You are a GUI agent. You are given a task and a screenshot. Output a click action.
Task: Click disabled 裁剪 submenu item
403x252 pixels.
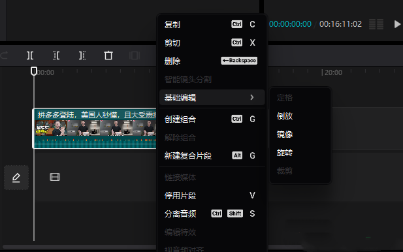(300, 171)
